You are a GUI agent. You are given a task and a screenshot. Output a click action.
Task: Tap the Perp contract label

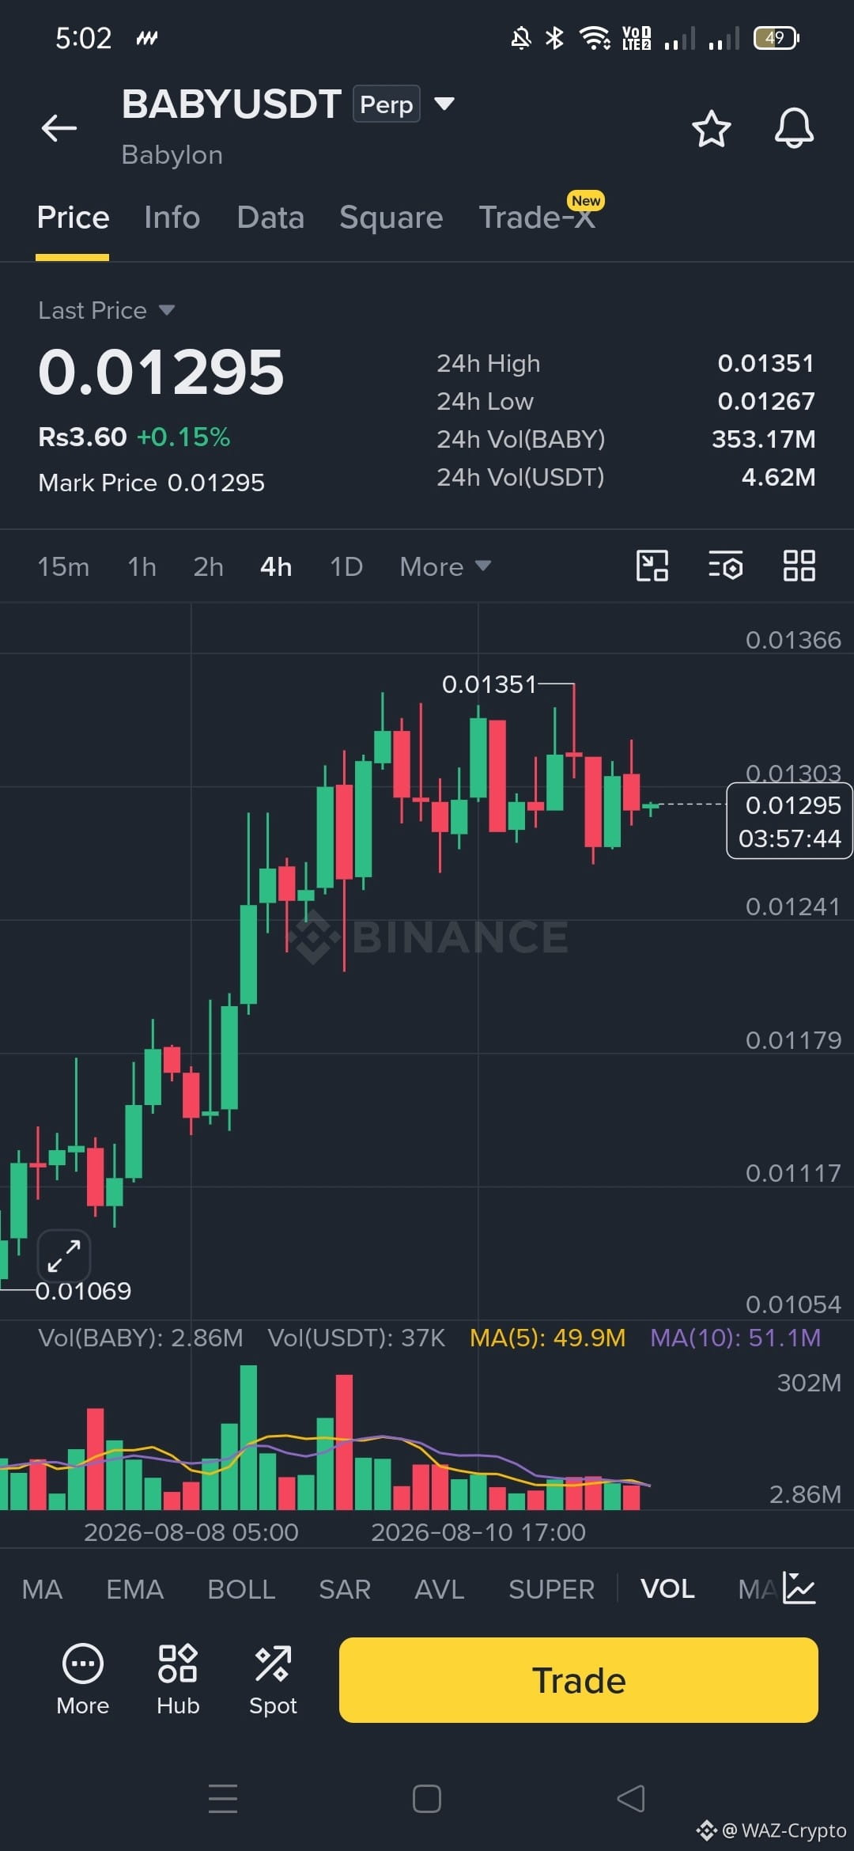coord(386,104)
